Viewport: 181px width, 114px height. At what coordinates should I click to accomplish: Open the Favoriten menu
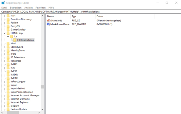click(x=41, y=8)
